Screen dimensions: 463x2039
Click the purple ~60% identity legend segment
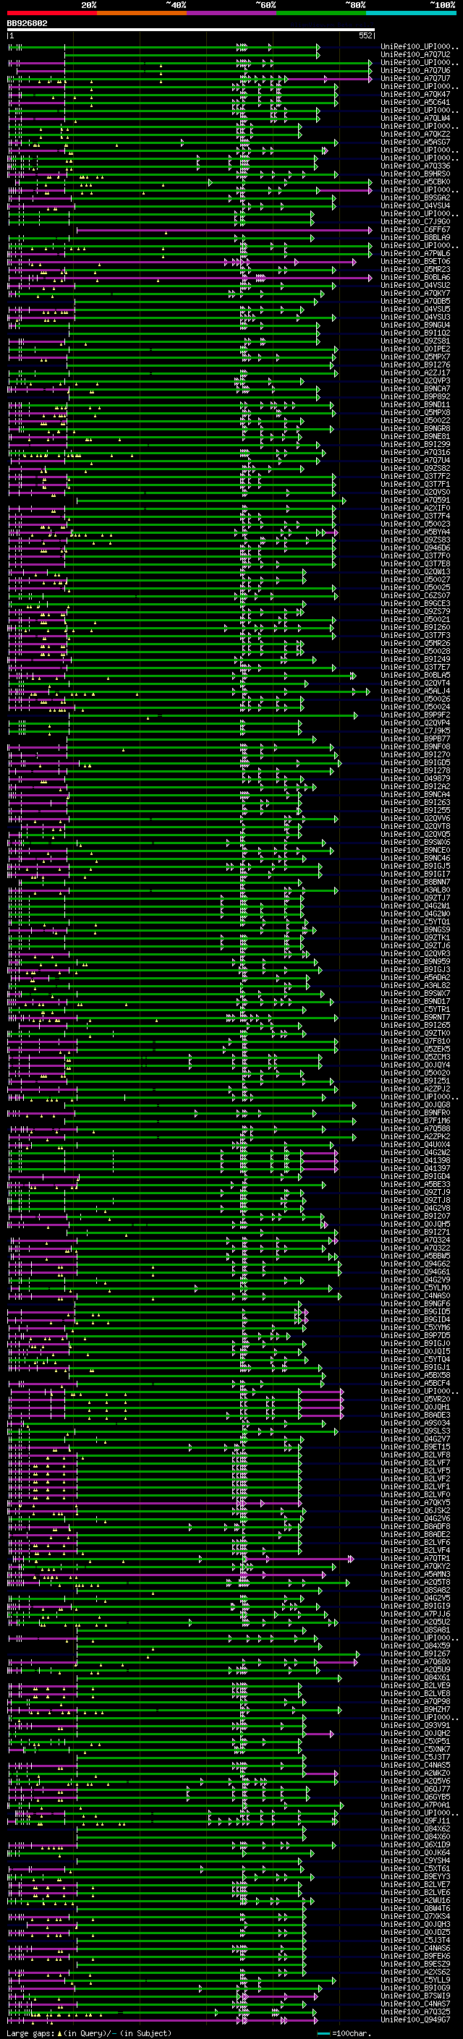tap(231, 13)
